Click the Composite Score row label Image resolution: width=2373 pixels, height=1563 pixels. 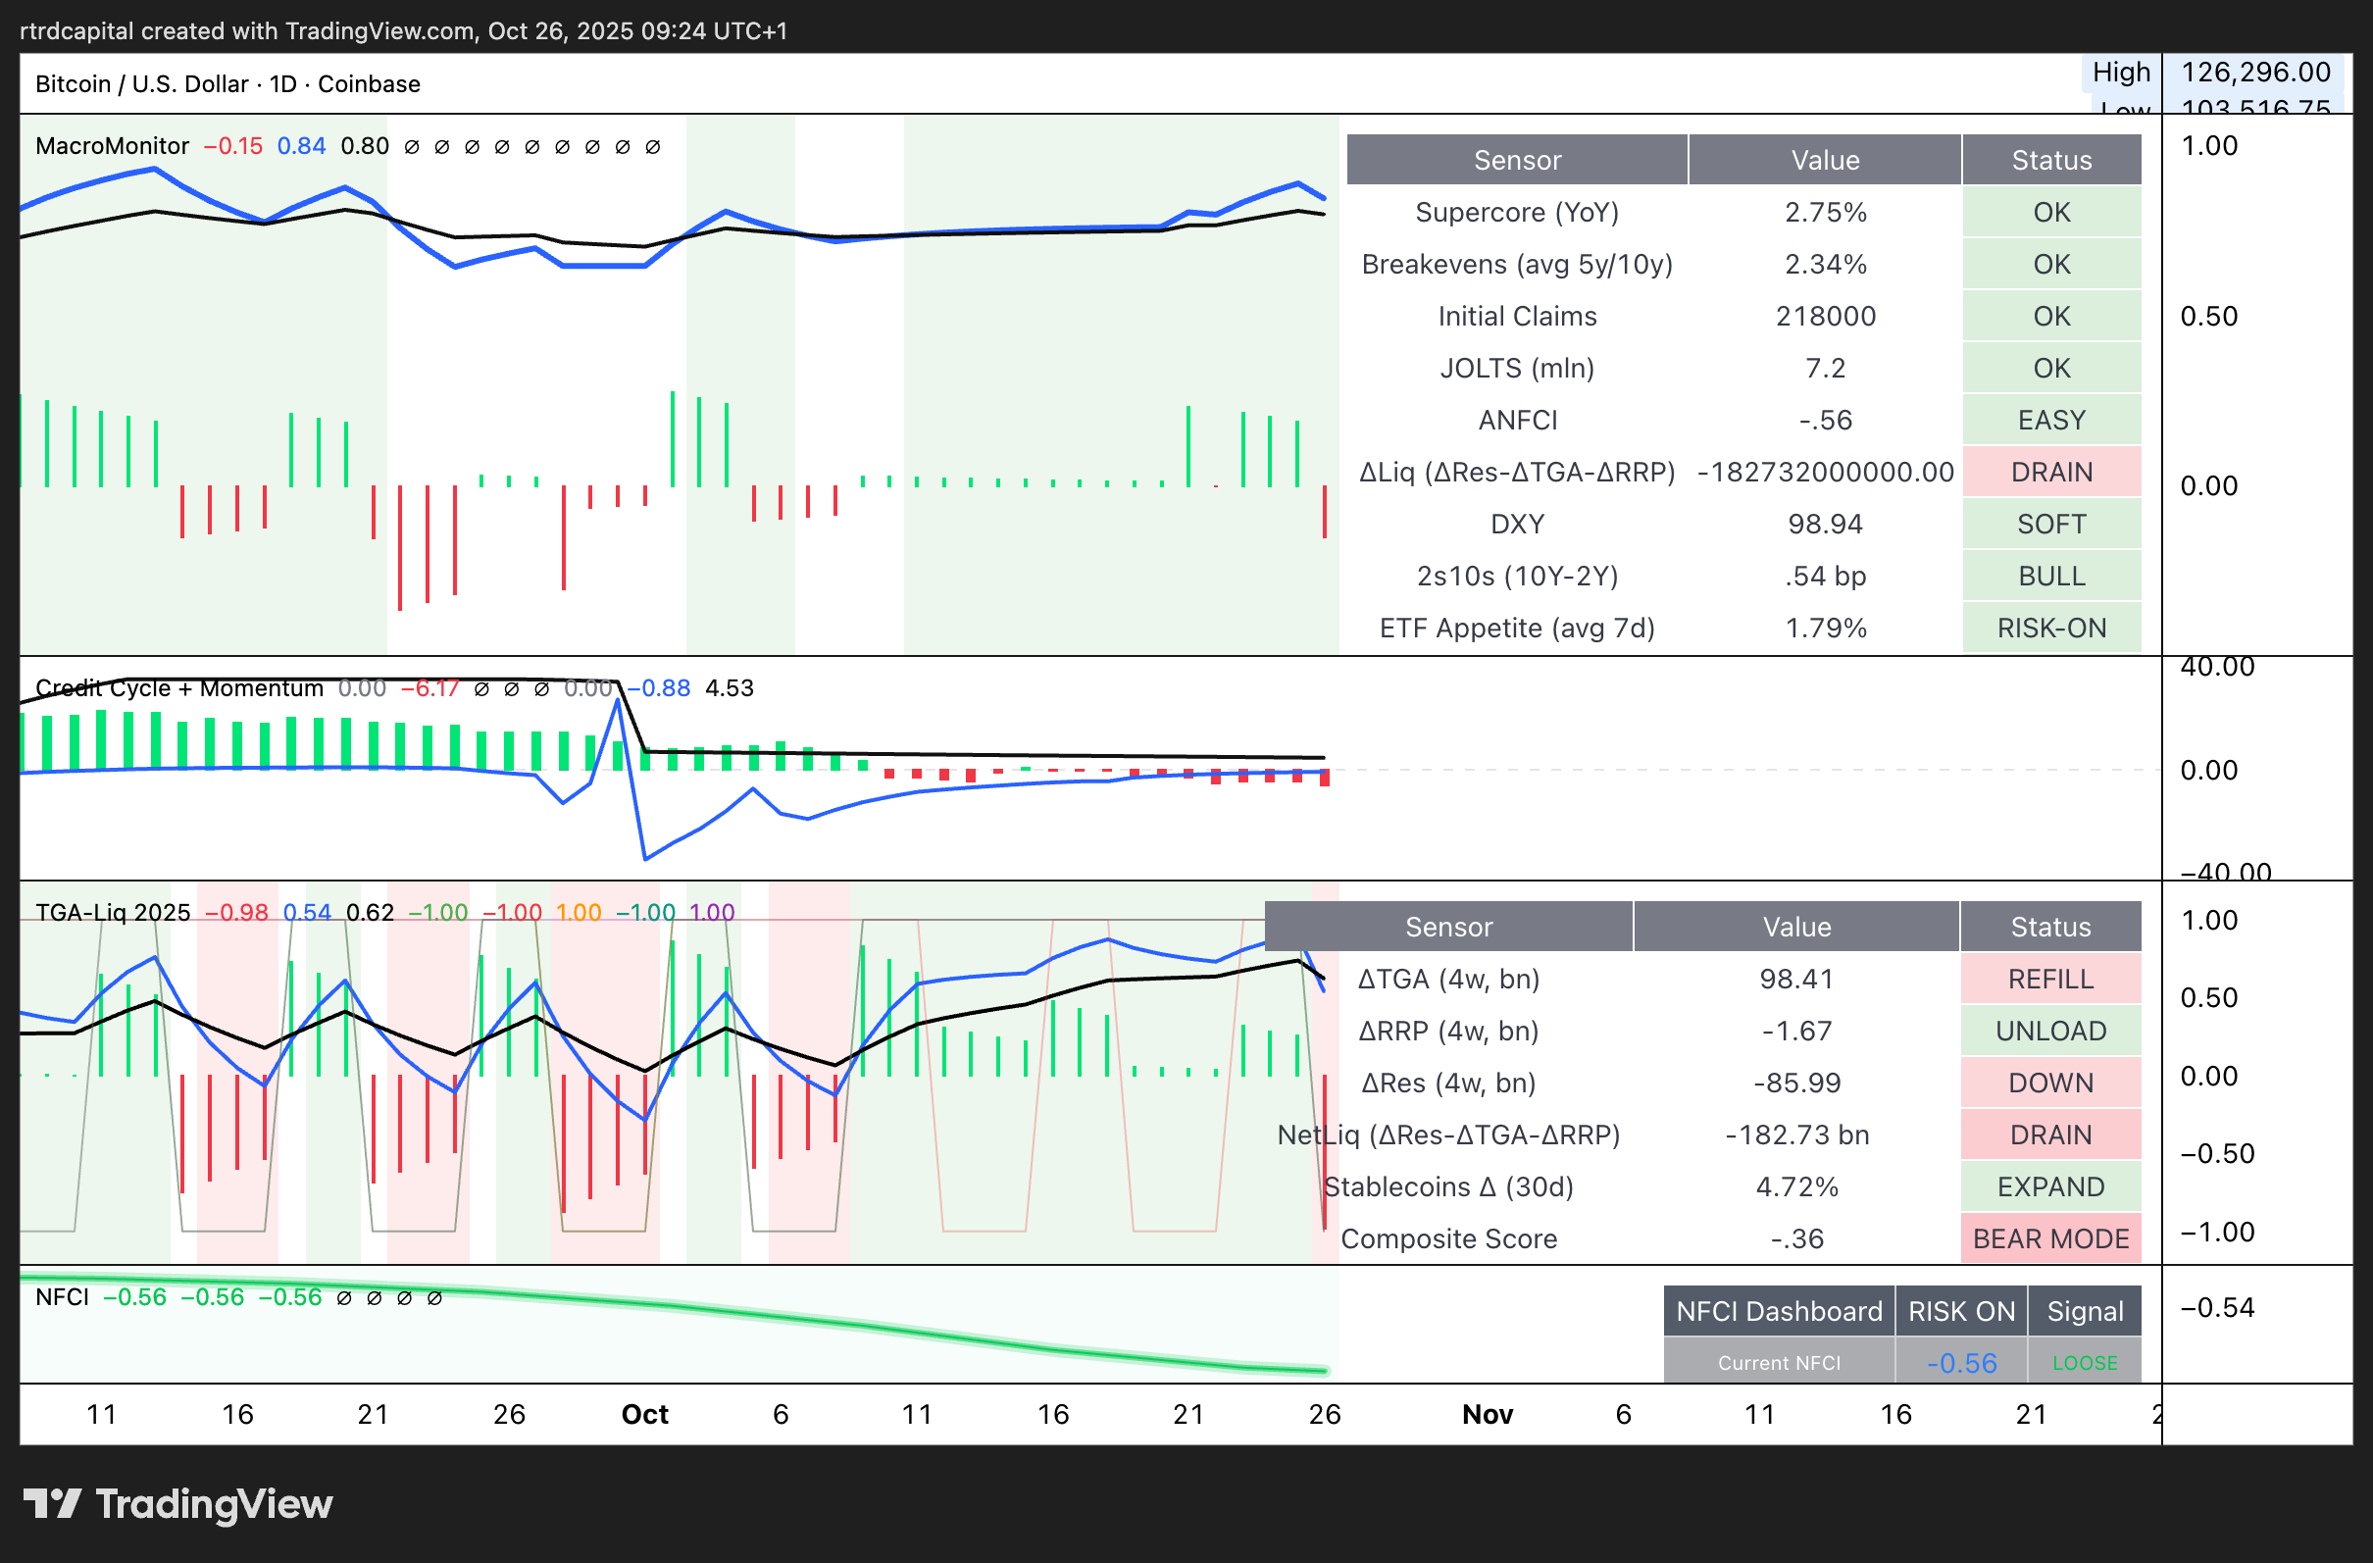click(1447, 1239)
